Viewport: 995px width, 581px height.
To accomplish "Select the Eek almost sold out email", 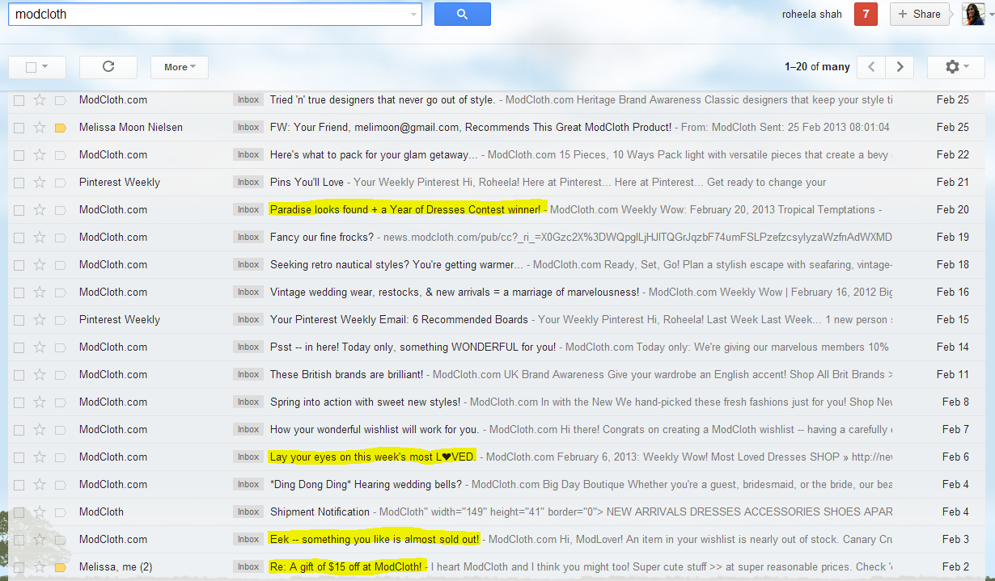I will [x=19, y=539].
